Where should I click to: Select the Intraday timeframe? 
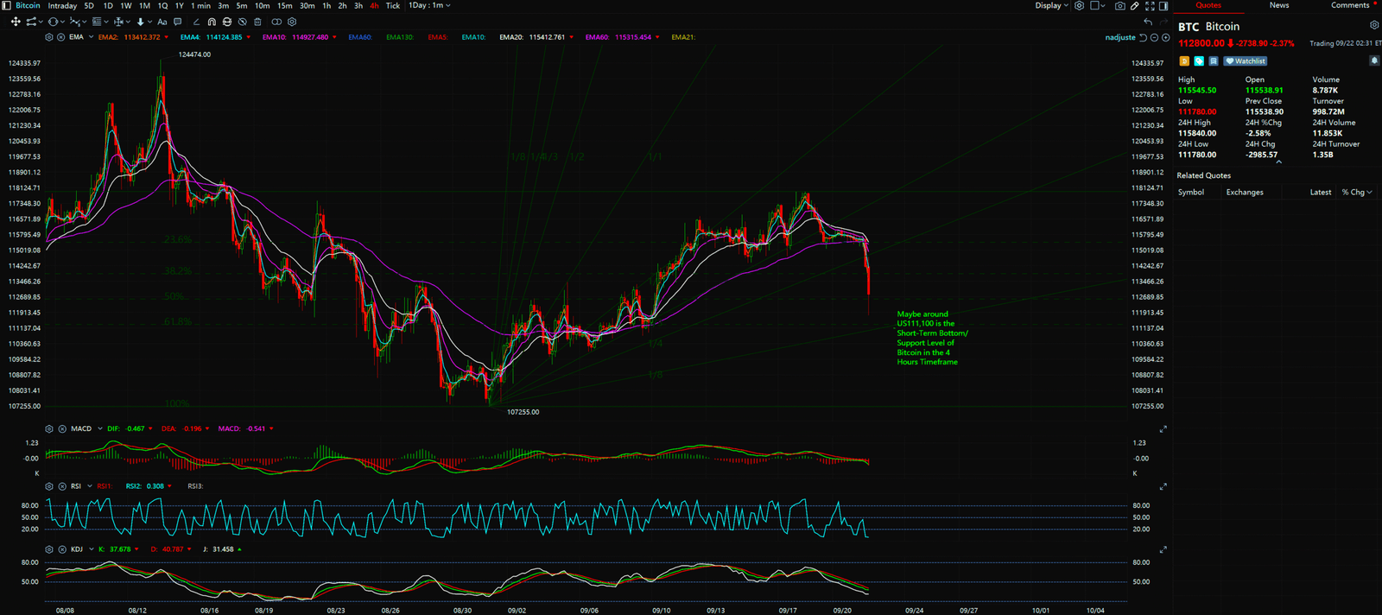click(x=62, y=5)
